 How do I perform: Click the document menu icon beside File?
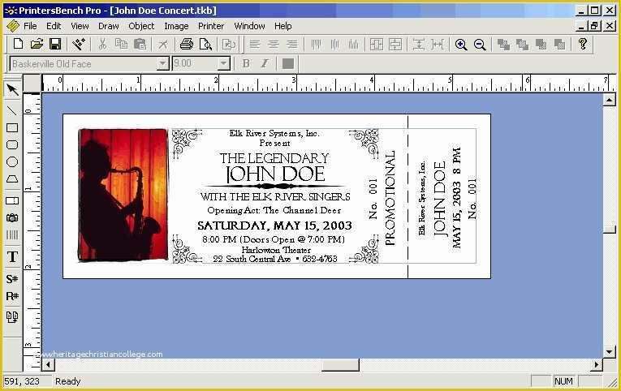click(x=13, y=26)
